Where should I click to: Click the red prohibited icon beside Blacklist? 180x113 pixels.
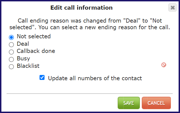pyautogui.click(x=164, y=65)
